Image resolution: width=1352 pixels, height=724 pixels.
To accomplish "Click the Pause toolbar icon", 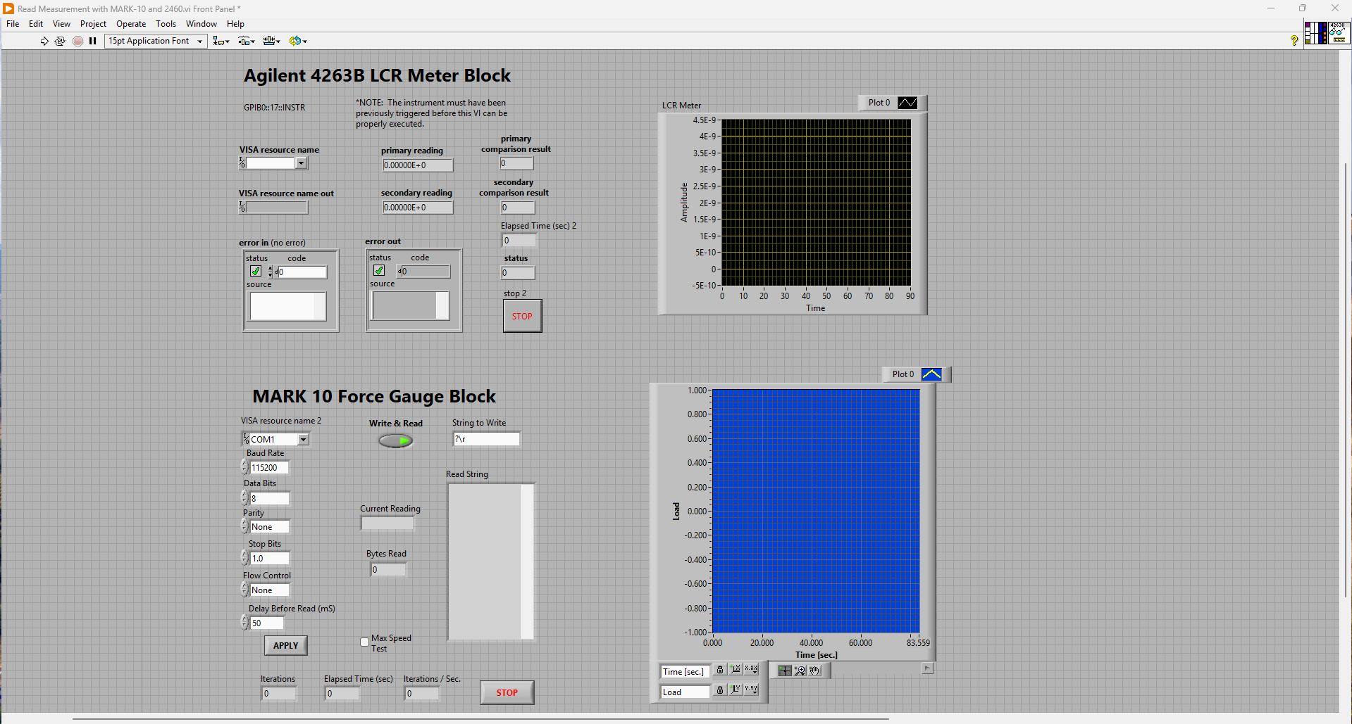I will (x=92, y=41).
